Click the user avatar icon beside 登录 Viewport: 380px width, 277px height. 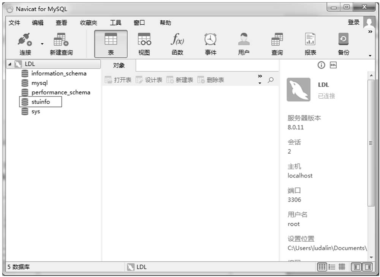click(369, 22)
